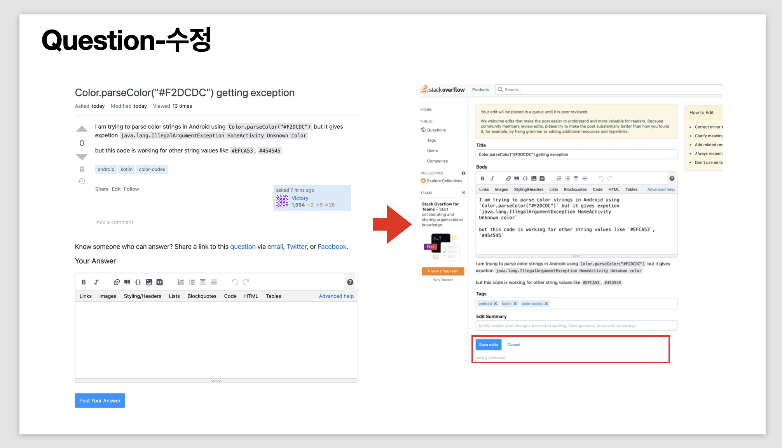Insert an image in the Your Answer editor
782x448 pixels.
(x=149, y=282)
